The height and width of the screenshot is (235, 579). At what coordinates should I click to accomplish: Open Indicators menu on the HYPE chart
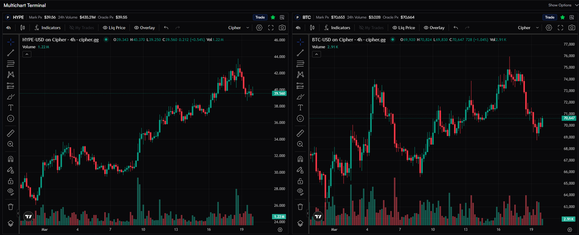click(47, 28)
